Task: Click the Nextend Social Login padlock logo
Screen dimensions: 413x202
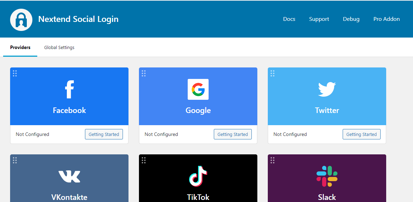Action: pos(21,19)
